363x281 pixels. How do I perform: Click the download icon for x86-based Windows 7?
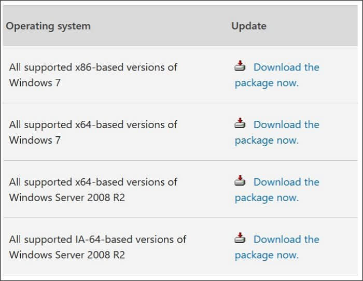click(240, 66)
